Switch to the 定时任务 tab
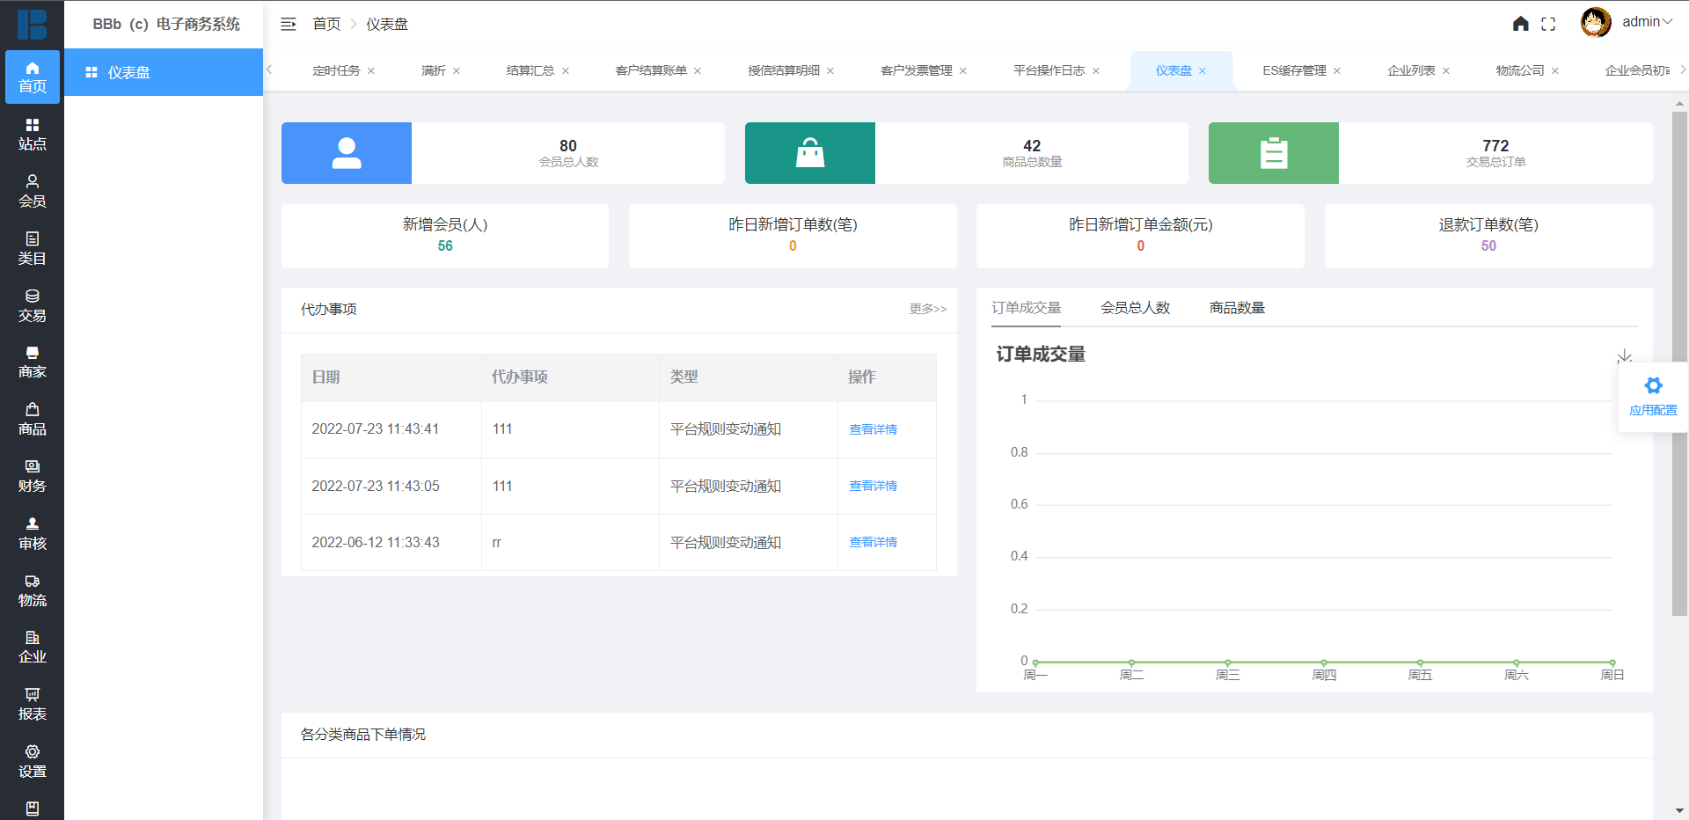 coord(336,70)
